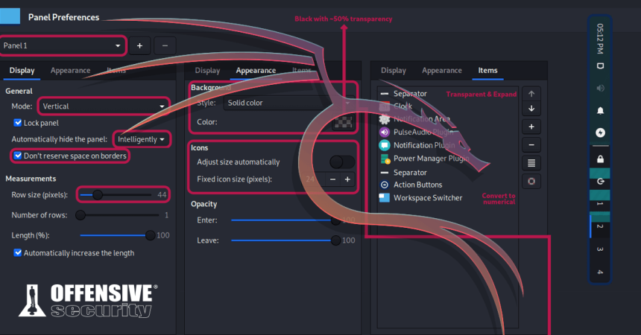The image size is (641, 335).
Task: Select Workspace Switcher in items list
Action: pyautogui.click(x=428, y=198)
